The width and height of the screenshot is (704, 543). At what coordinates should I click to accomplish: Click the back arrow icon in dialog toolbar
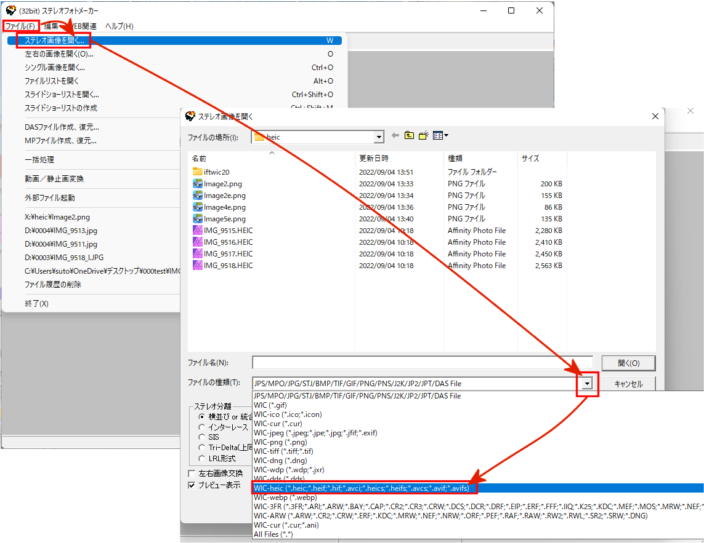pyautogui.click(x=395, y=136)
